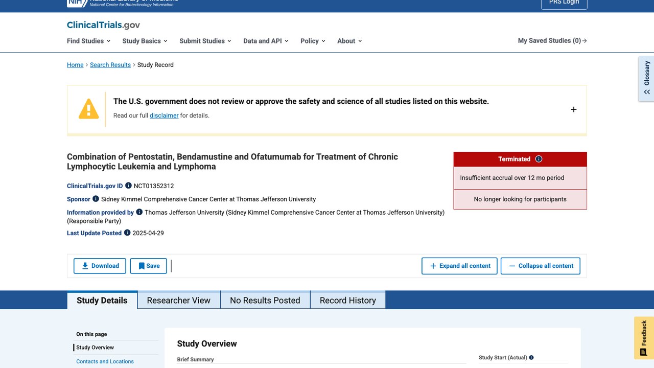Jump to Contacts and Locations section

coord(105,361)
